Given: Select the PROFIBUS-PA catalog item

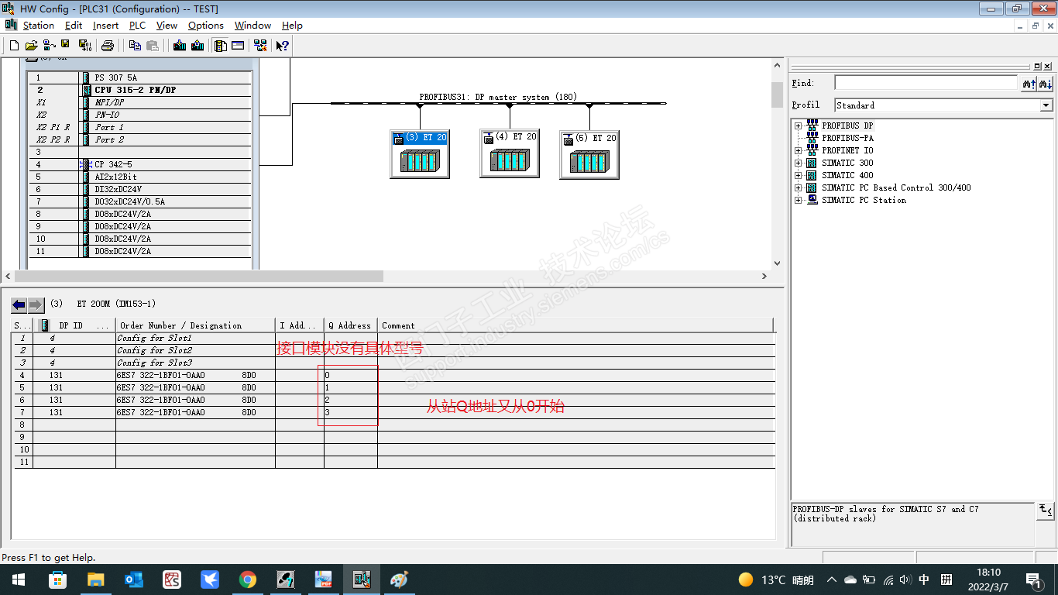Looking at the screenshot, I should (847, 138).
